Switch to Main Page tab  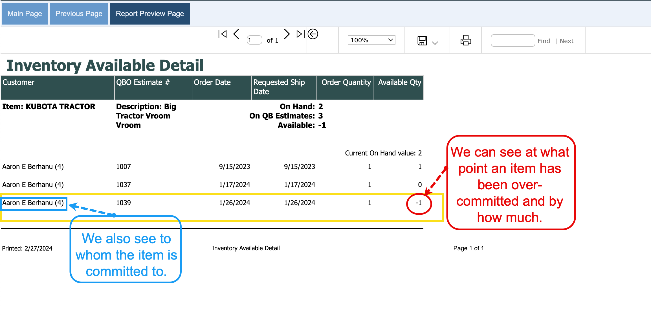tap(25, 14)
